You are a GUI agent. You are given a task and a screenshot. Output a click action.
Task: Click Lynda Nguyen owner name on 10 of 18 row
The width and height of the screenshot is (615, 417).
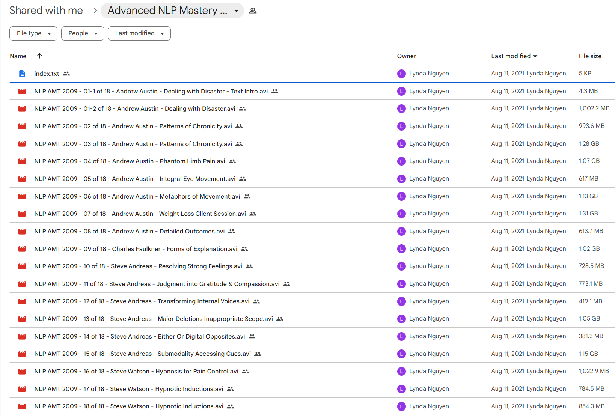[x=429, y=266]
